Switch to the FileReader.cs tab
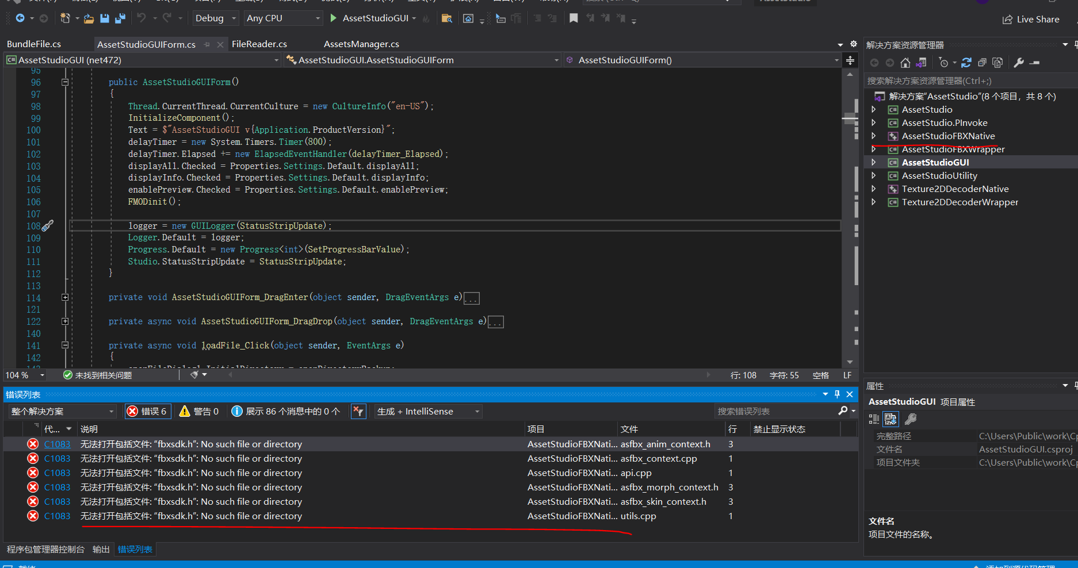The height and width of the screenshot is (568, 1078). [x=259, y=44]
